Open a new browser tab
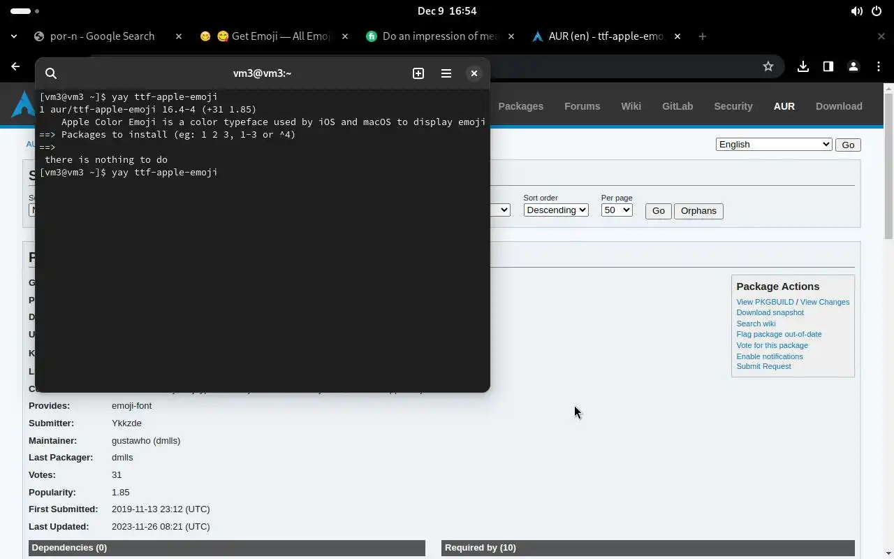Image resolution: width=894 pixels, height=559 pixels. point(703,36)
